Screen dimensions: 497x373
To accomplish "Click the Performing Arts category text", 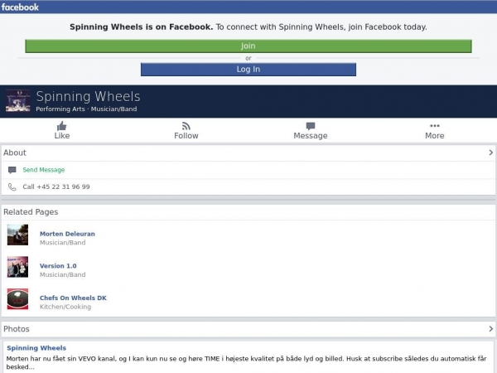I will pos(60,109).
